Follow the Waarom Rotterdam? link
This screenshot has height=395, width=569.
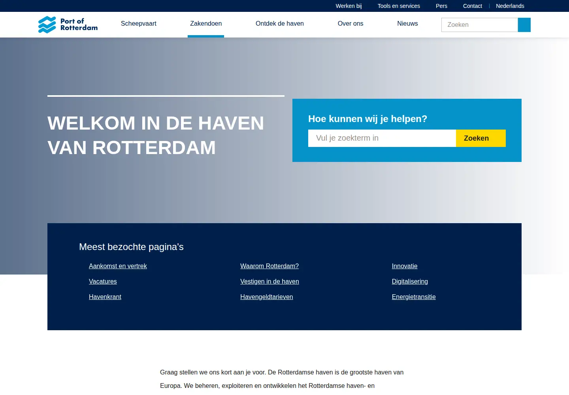(269, 266)
